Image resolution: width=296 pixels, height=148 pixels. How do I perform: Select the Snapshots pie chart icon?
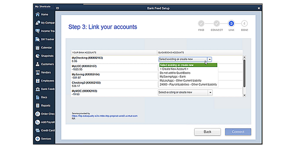[37, 56]
